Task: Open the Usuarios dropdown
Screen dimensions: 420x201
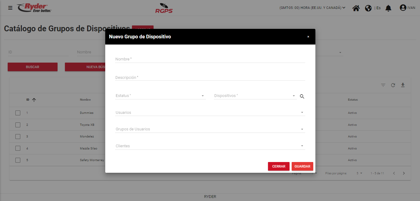Action: coord(210,113)
